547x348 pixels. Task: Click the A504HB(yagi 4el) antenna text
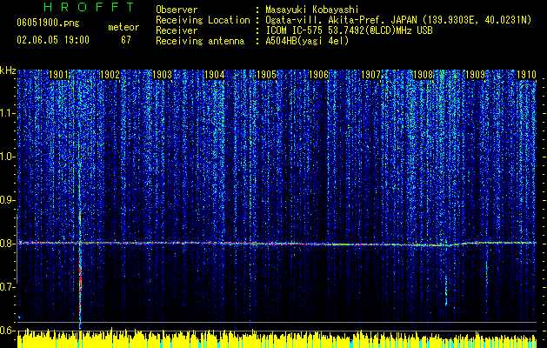[x=307, y=42]
